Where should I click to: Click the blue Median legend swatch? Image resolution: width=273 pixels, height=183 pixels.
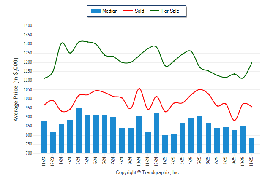(95, 11)
